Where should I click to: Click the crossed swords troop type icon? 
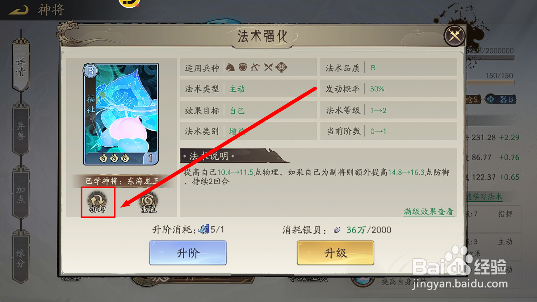[x=268, y=67]
